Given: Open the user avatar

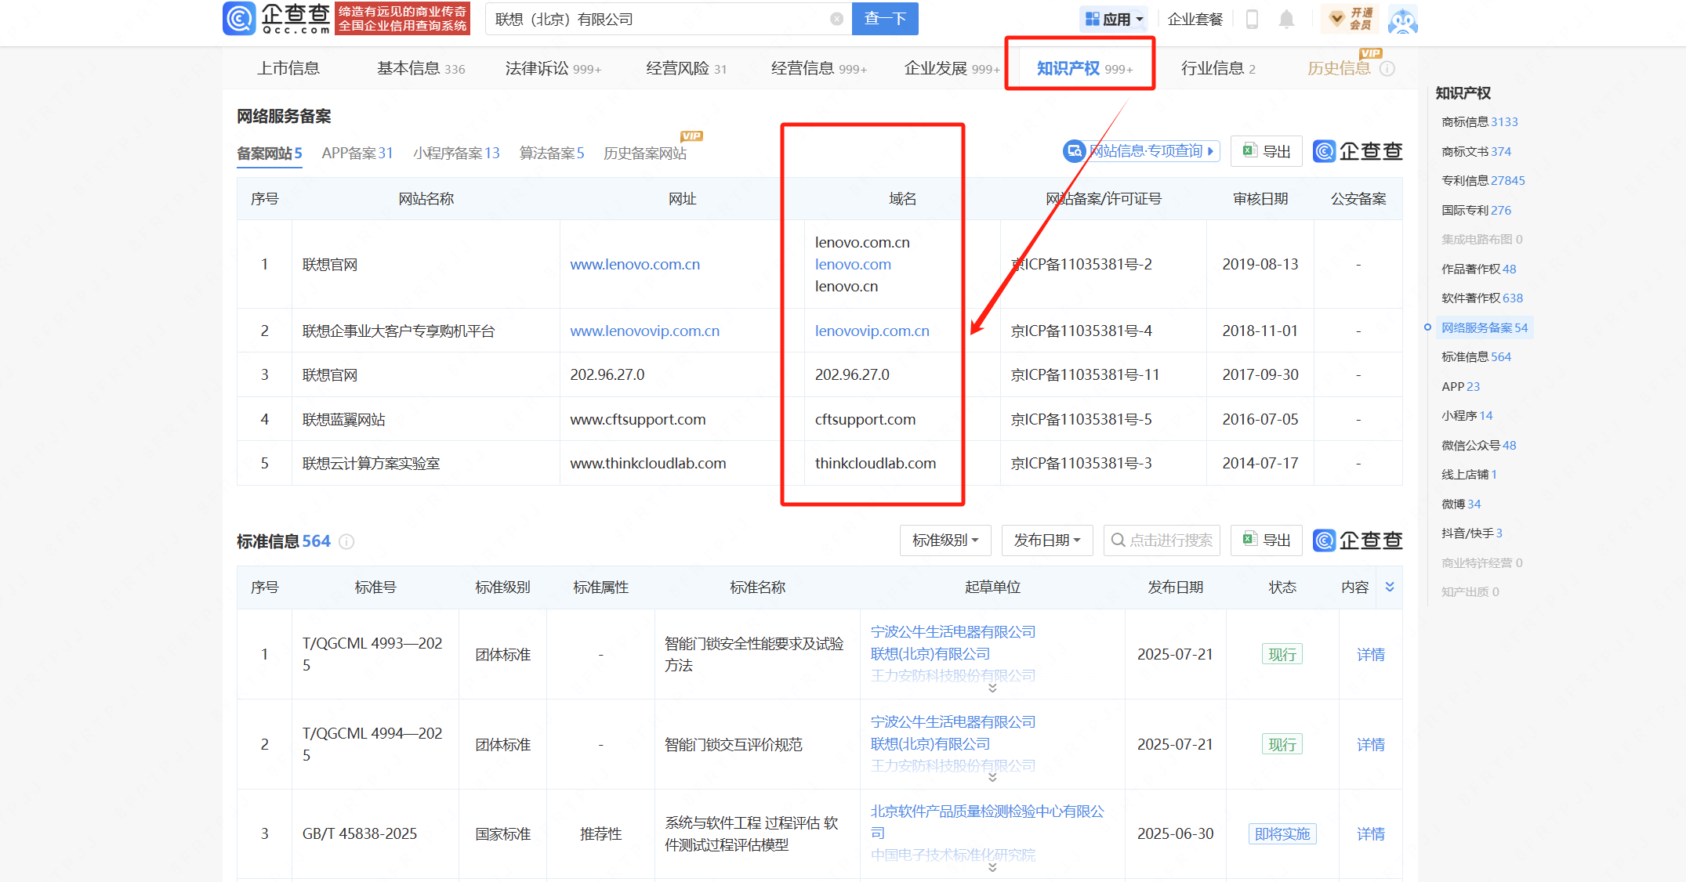Looking at the screenshot, I should pyautogui.click(x=1402, y=20).
